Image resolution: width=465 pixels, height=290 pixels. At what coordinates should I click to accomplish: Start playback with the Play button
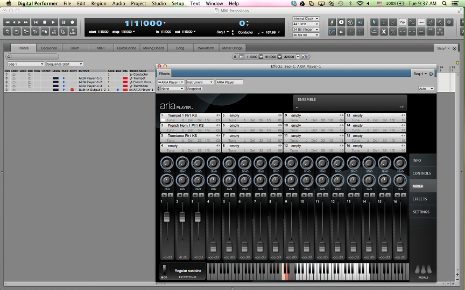coord(53,22)
